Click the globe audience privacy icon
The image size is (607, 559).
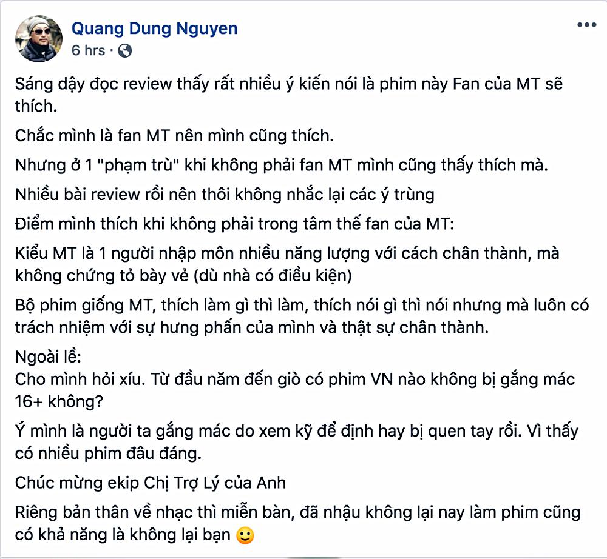click(x=123, y=52)
